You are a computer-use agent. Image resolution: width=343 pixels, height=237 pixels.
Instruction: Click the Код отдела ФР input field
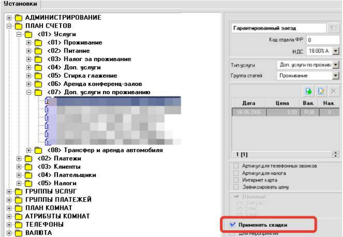(322, 40)
